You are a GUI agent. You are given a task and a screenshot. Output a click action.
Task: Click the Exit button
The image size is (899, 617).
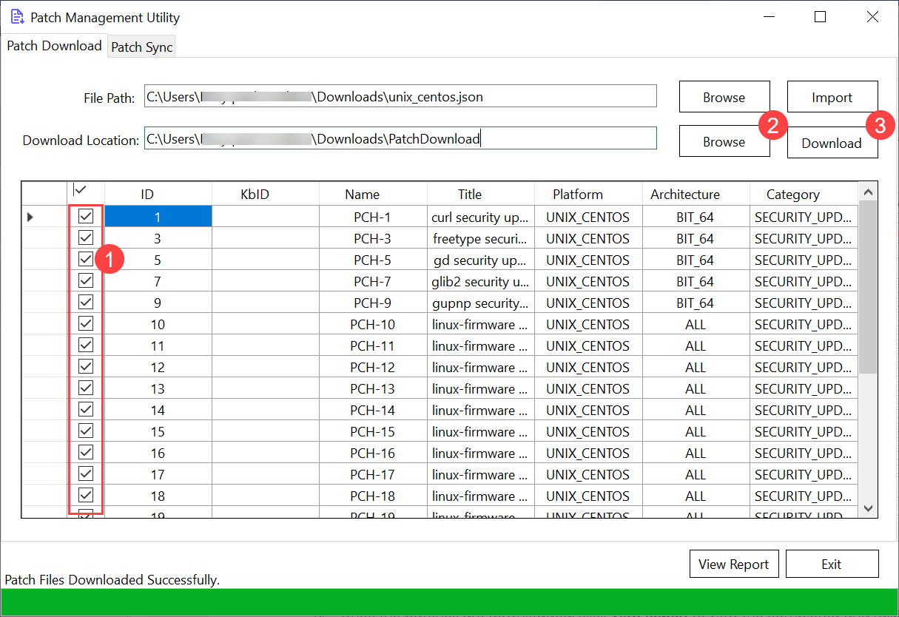pos(832,564)
